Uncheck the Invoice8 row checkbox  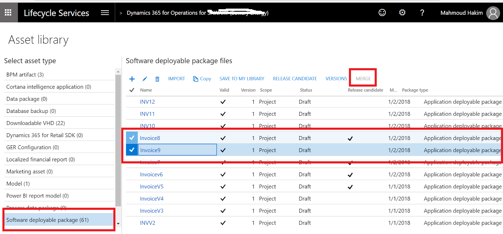click(132, 138)
